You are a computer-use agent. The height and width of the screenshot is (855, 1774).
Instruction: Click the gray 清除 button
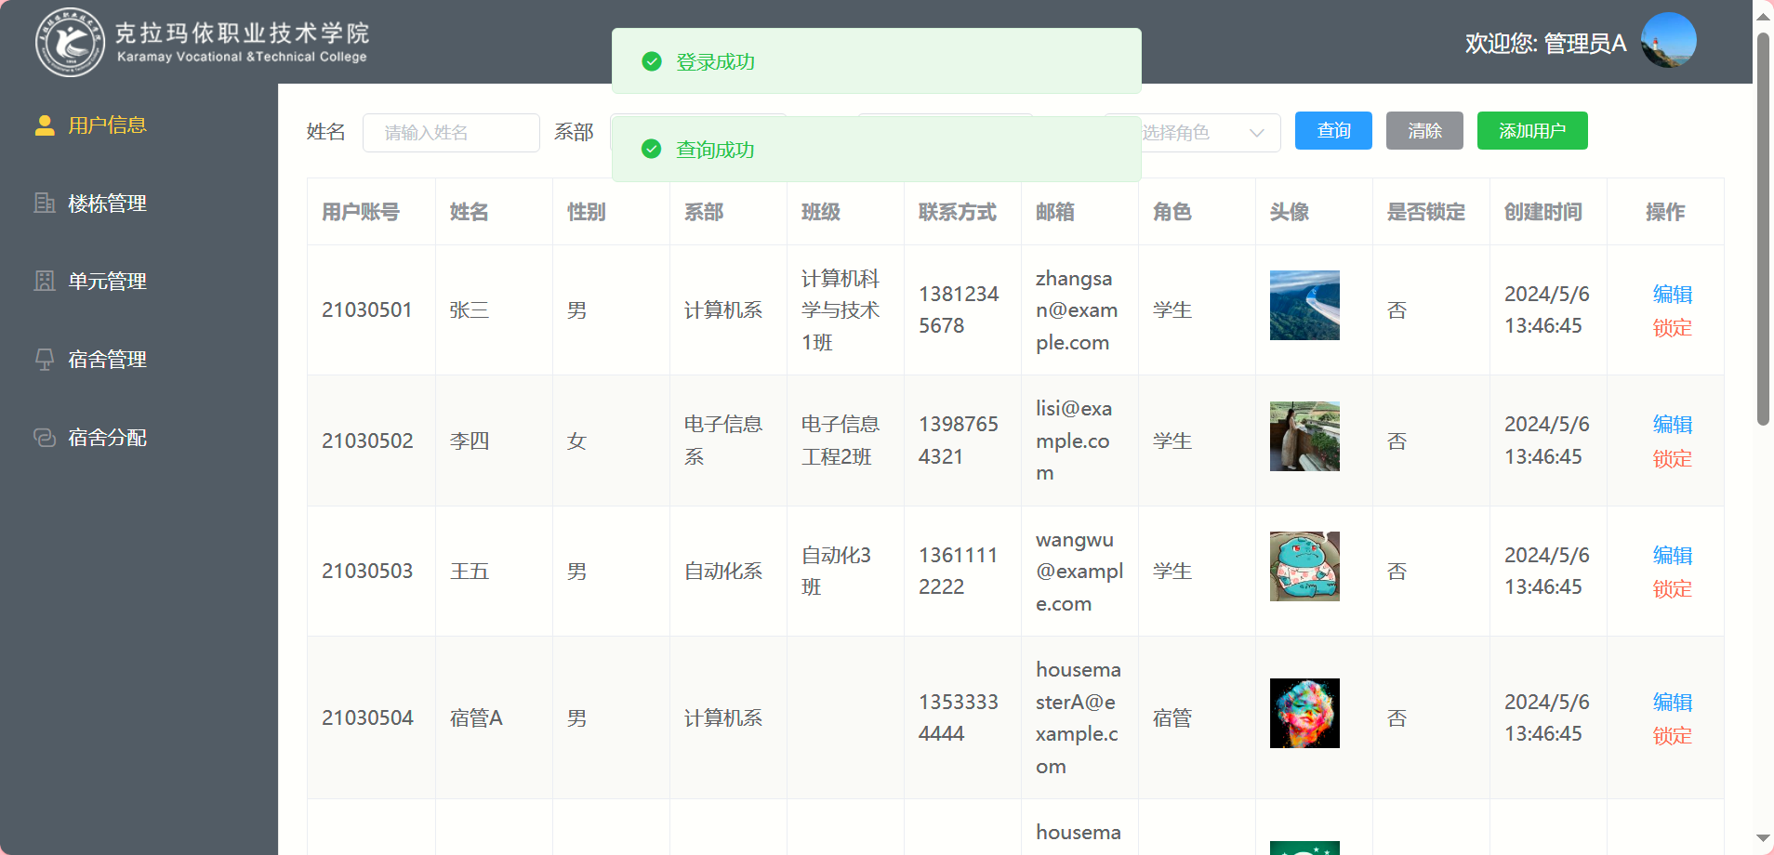click(1424, 131)
